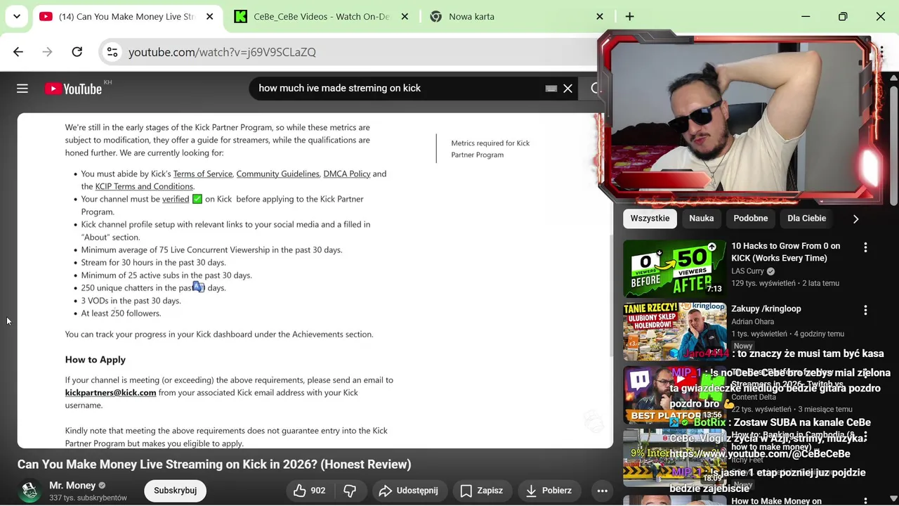The width and height of the screenshot is (899, 506).
Task: Open the LAS Curry channel
Action: [748, 271]
